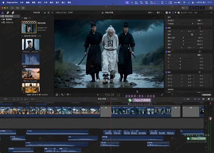This screenshot has height=153, width=214.
Task: Toggle timeline solo headphones icon
Action: [195, 99]
